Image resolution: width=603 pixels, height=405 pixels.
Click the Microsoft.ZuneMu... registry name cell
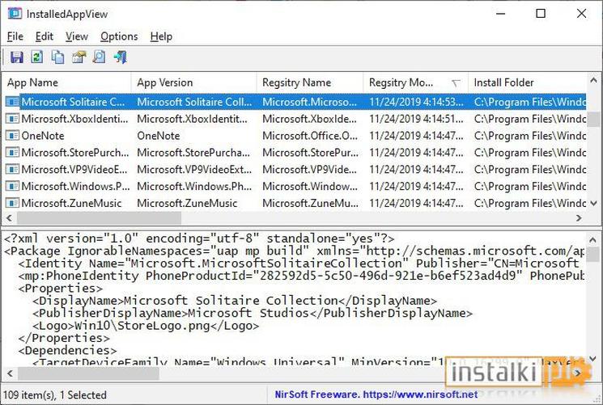coord(310,203)
